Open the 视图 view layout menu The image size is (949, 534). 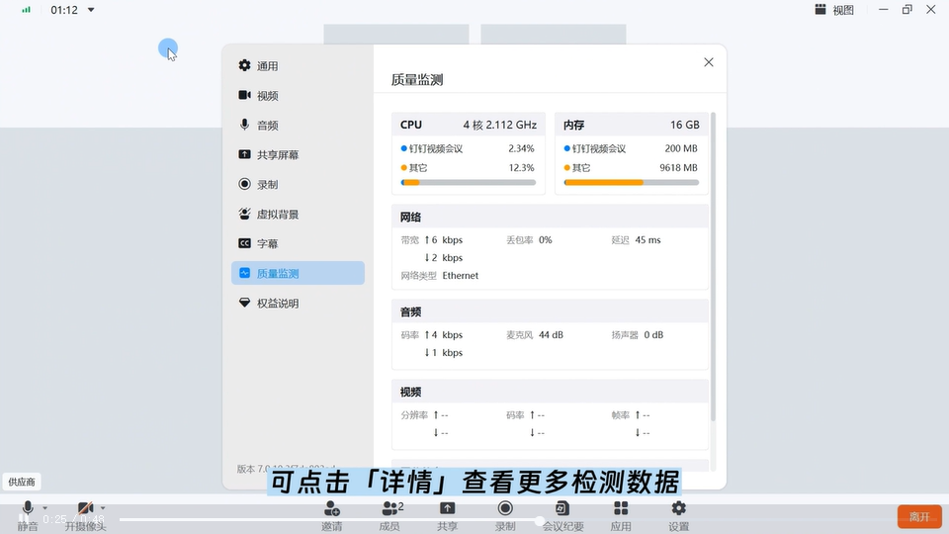click(x=834, y=10)
